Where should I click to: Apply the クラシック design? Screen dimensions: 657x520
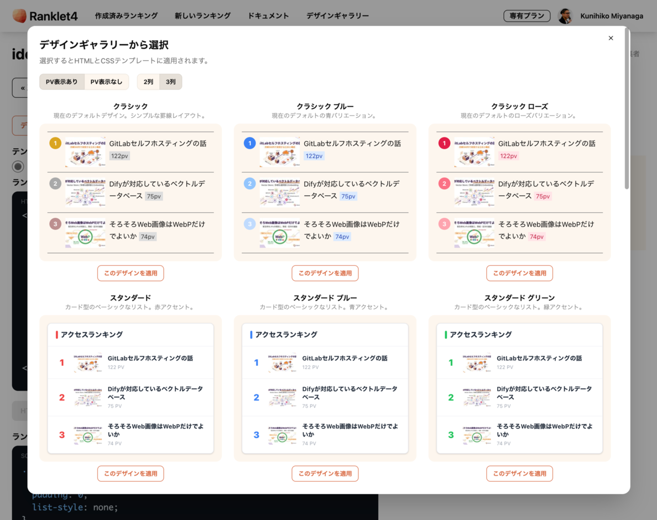(x=131, y=273)
